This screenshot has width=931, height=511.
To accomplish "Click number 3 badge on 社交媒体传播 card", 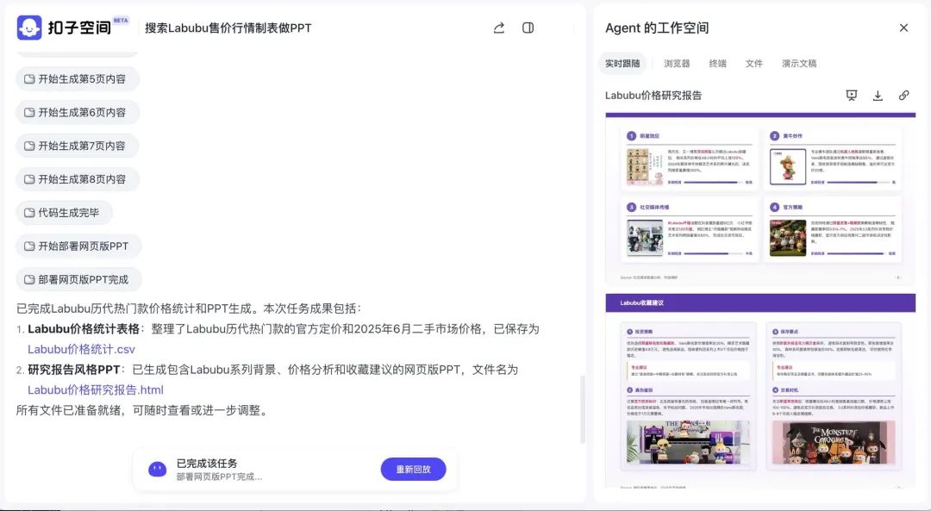I will [631, 207].
